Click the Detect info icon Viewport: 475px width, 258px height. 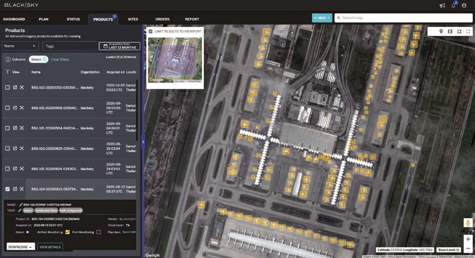(28, 232)
